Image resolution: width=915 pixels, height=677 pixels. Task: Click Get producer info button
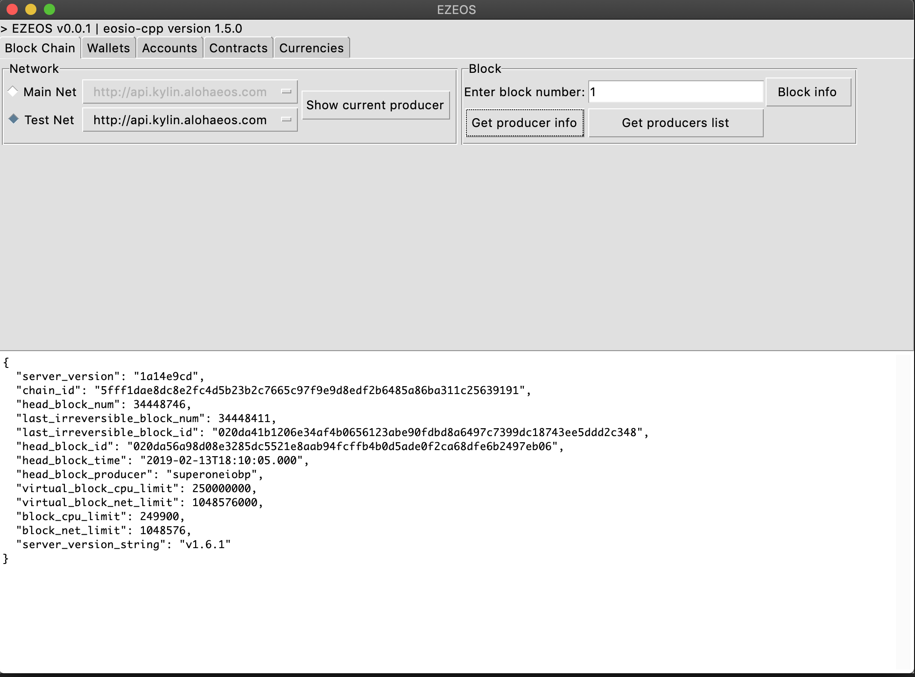(524, 123)
